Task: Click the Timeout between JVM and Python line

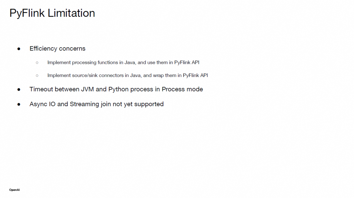Action: [x=116, y=89]
